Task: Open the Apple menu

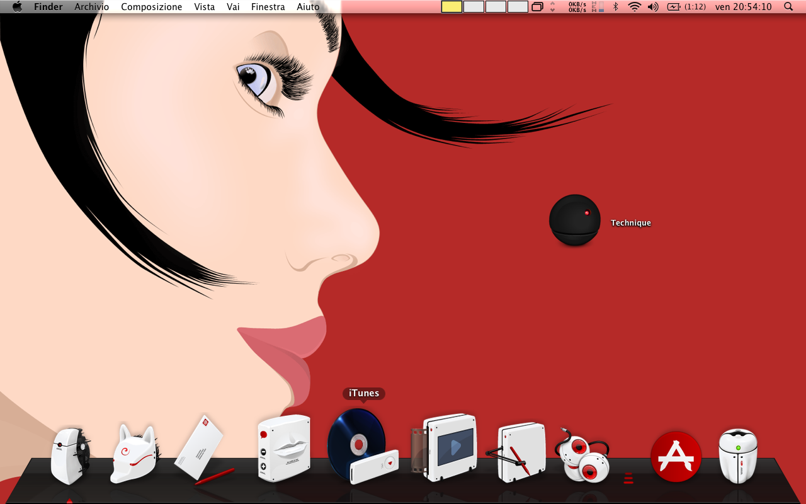Action: point(17,7)
